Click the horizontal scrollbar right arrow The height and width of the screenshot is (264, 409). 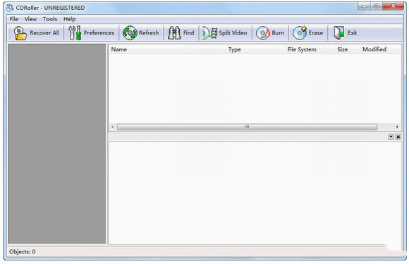397,127
